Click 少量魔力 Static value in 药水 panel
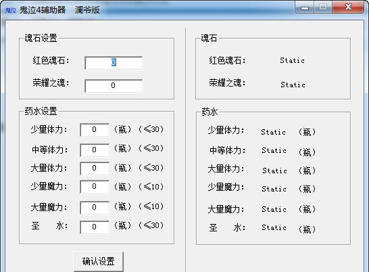 274,189
